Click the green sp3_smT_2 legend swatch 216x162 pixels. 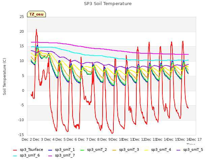(x=82, y=150)
